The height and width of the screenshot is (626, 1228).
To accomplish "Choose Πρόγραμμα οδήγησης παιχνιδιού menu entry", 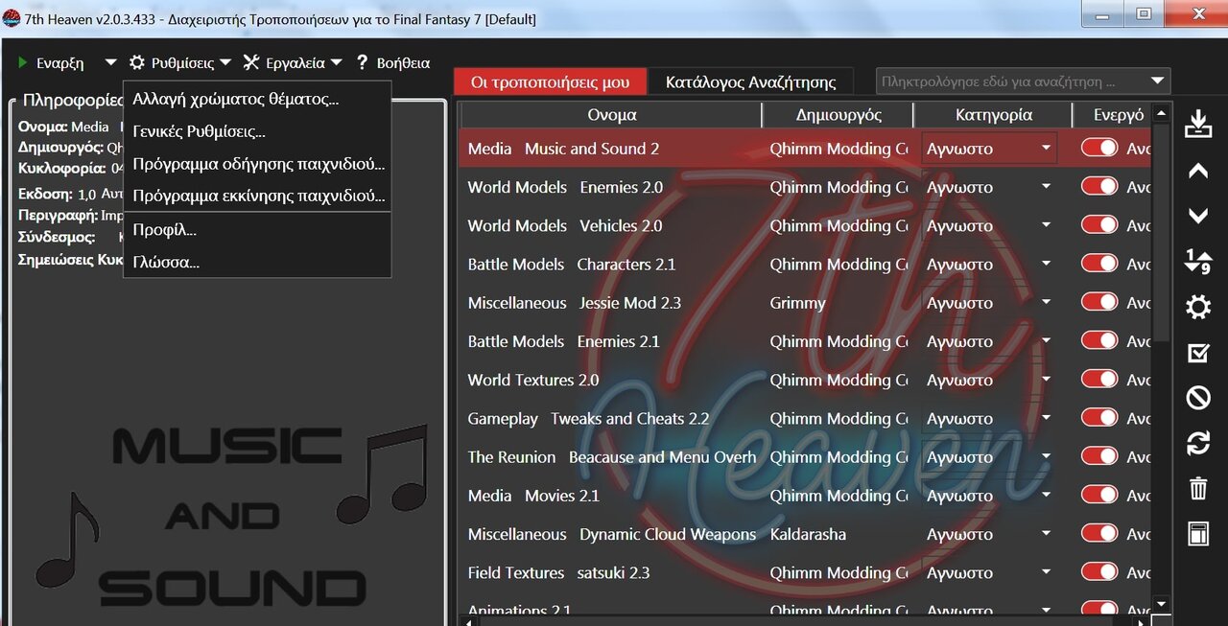I will point(259,164).
